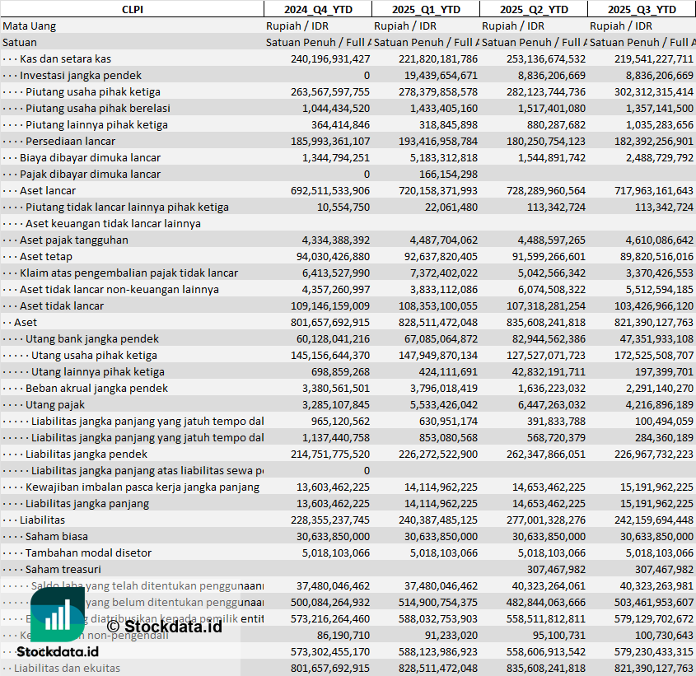
Task: Click the 2025_Q3_YTD column header
Action: [x=642, y=9]
